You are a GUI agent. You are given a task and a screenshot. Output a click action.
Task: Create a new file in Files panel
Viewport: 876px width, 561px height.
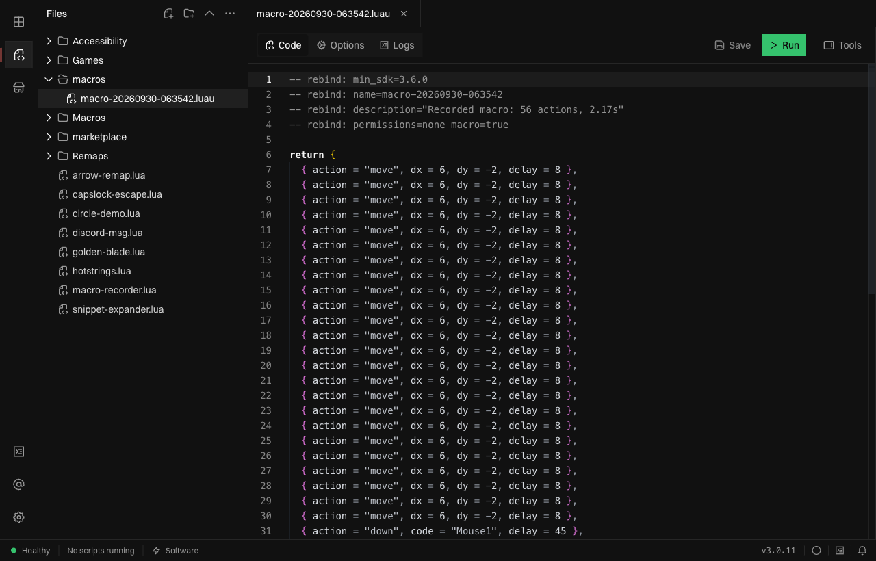[x=168, y=14]
